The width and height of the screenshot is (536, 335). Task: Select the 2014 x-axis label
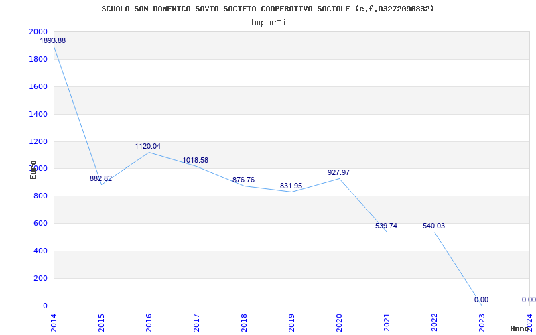point(54,323)
